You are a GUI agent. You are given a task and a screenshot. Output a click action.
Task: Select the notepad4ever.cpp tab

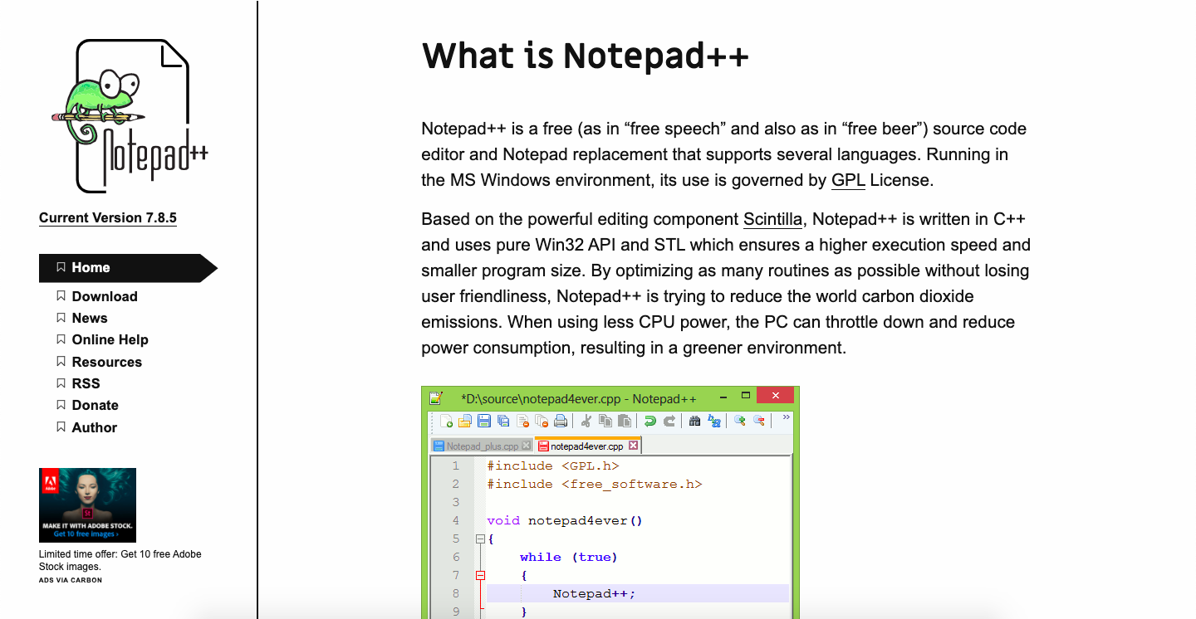coord(587,446)
